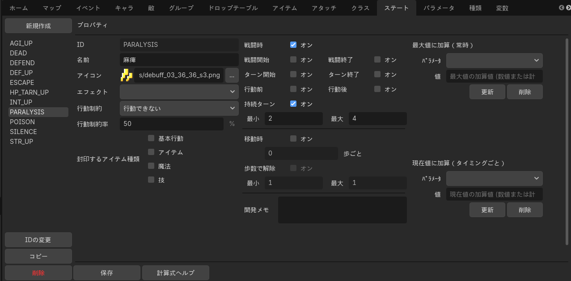The height and width of the screenshot is (281, 571).
Task: Click the 持続ターン 最大 field showing 4
Action: 378,118
